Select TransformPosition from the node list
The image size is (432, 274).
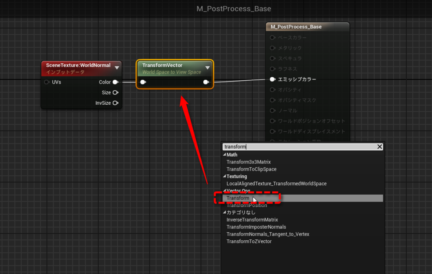246,205
